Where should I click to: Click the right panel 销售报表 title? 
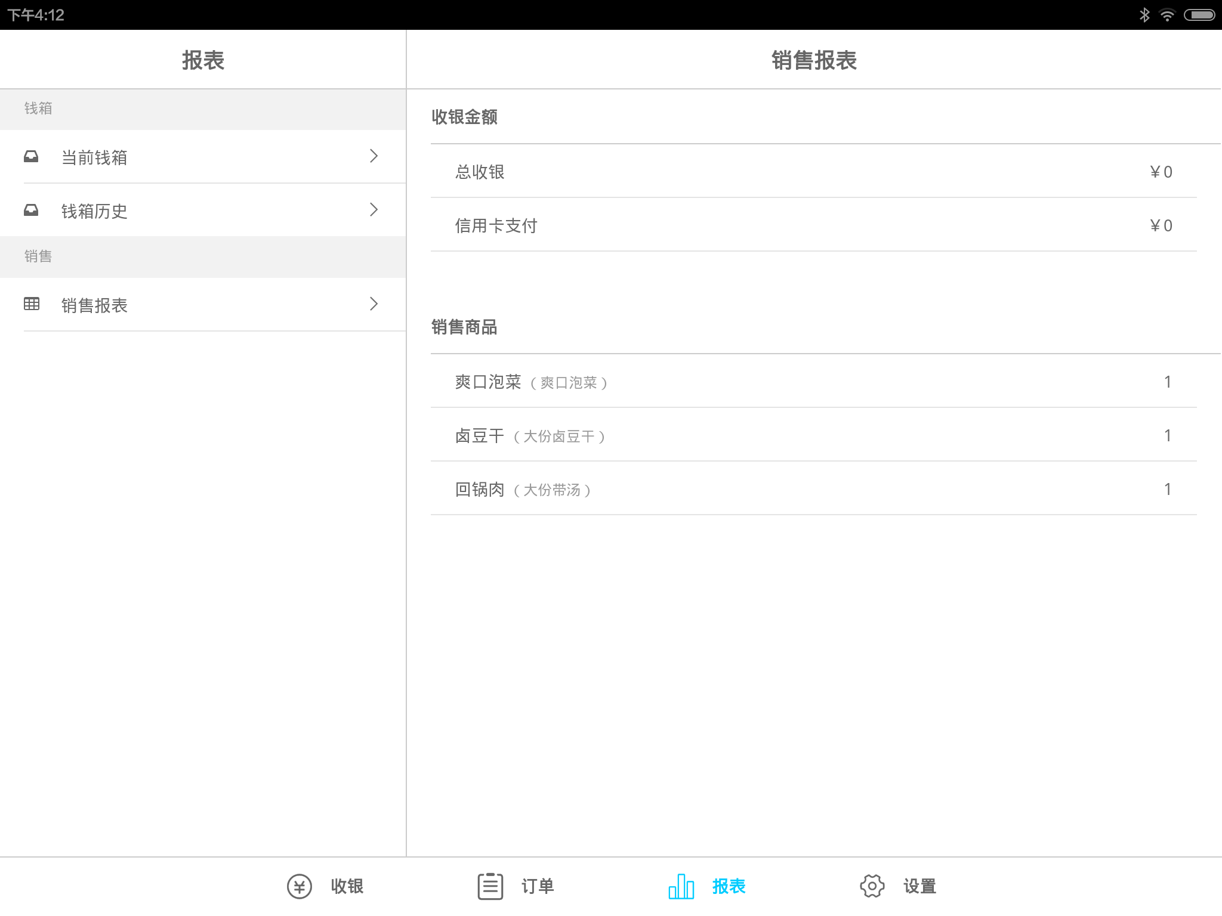tap(814, 60)
